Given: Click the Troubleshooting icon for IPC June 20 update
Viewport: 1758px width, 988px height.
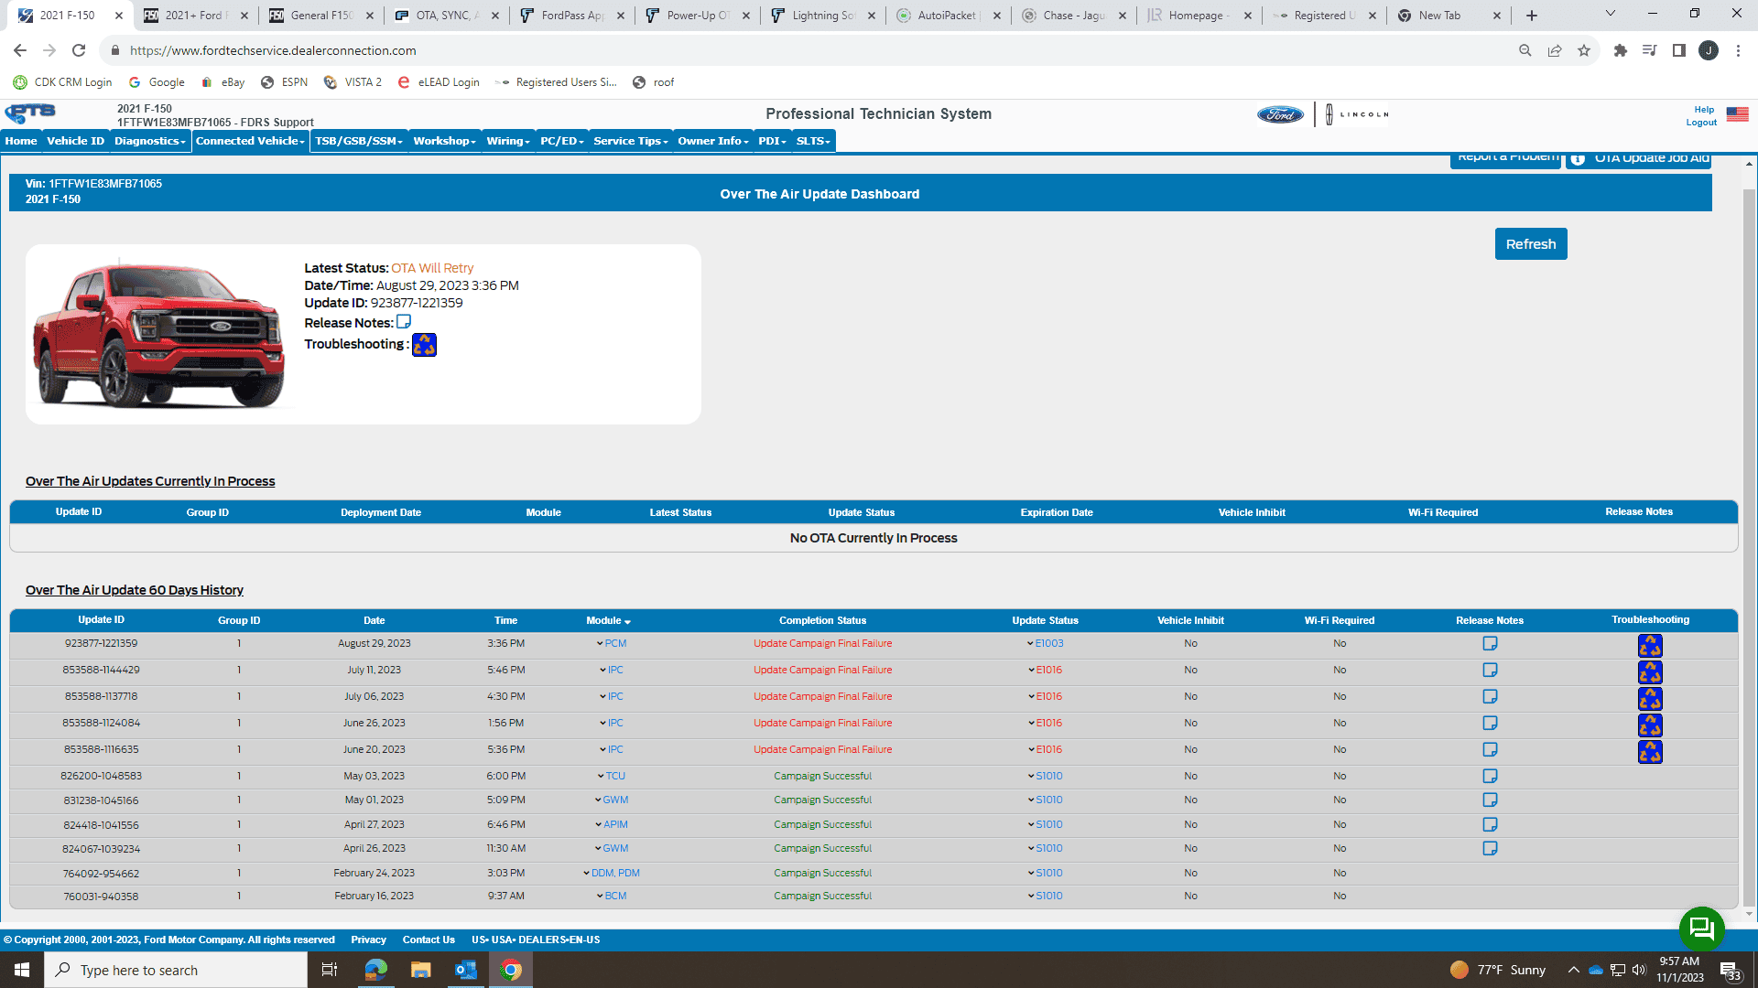Looking at the screenshot, I should (1648, 750).
